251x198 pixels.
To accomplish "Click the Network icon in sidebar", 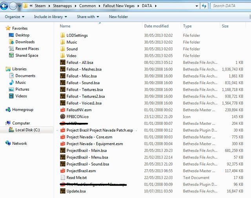I will coord(8,143).
